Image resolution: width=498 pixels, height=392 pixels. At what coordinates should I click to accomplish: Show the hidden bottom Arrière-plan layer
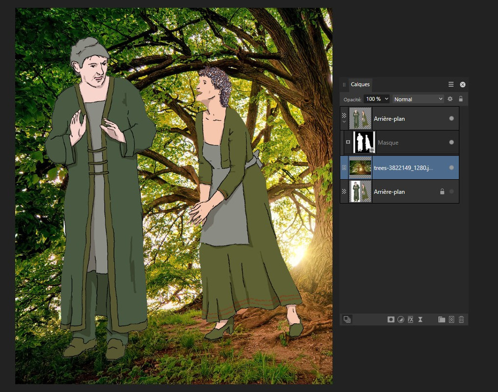(451, 192)
